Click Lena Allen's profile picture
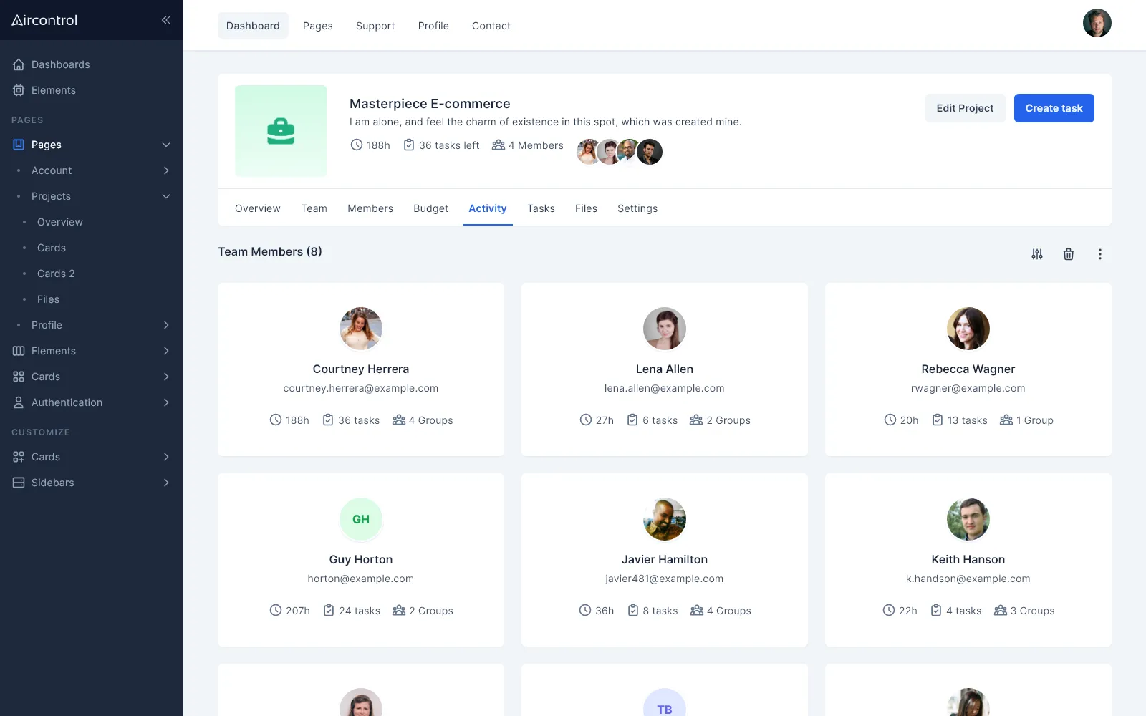Viewport: 1146px width, 716px height. (665, 329)
